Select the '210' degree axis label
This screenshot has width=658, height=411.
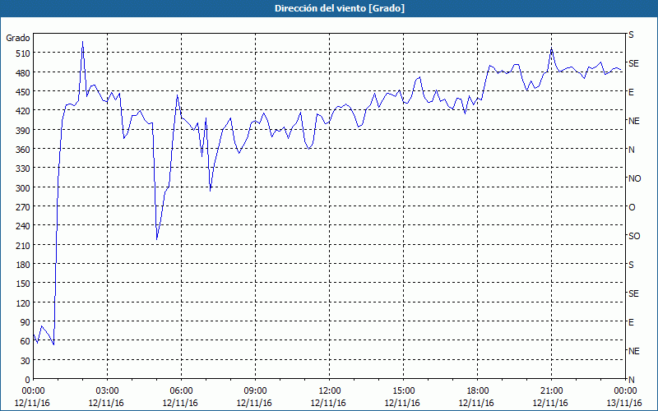(23, 245)
